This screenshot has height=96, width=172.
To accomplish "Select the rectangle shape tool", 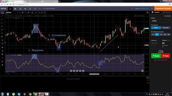I will click(x=2, y=23).
